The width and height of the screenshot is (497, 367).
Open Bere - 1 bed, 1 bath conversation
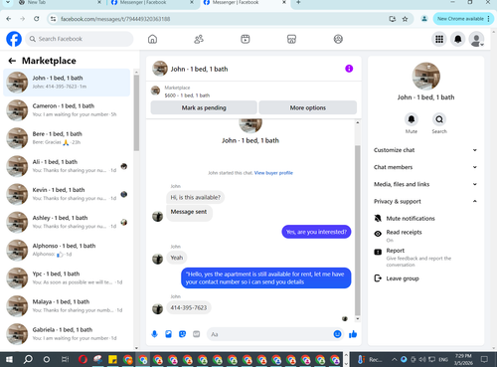coord(67,138)
